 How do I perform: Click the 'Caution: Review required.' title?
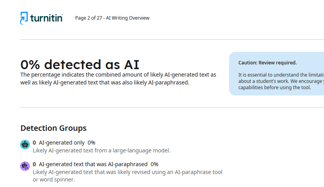click(x=267, y=63)
